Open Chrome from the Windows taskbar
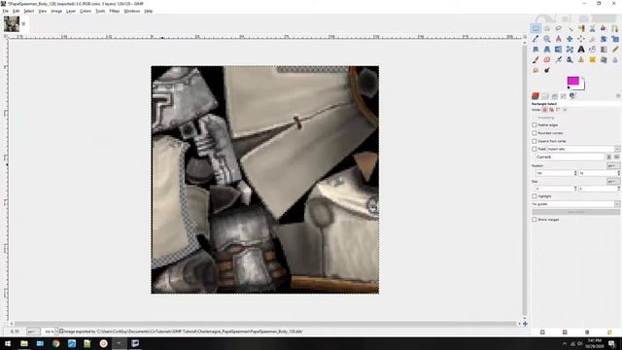This screenshot has height=350, width=622. pyautogui.click(x=56, y=343)
